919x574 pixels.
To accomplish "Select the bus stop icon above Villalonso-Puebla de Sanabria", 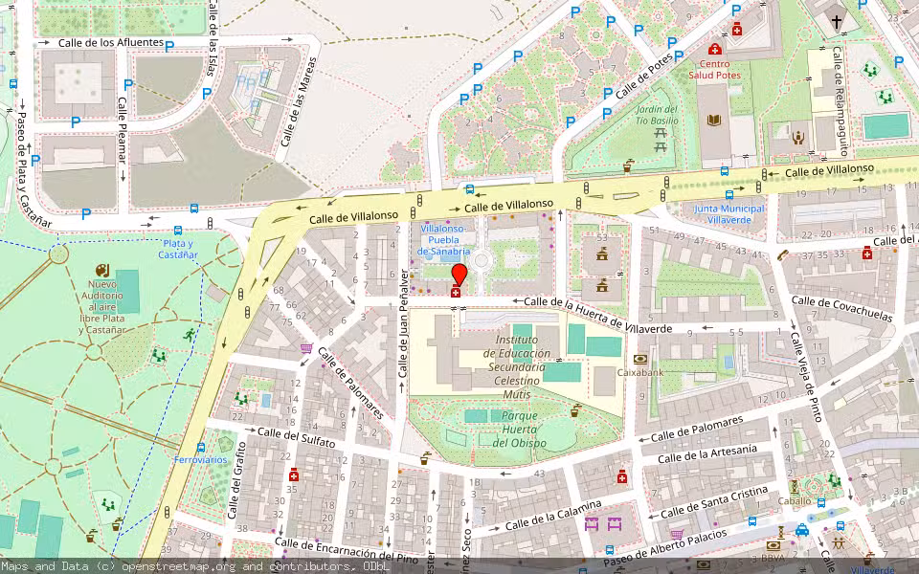I will (469, 189).
